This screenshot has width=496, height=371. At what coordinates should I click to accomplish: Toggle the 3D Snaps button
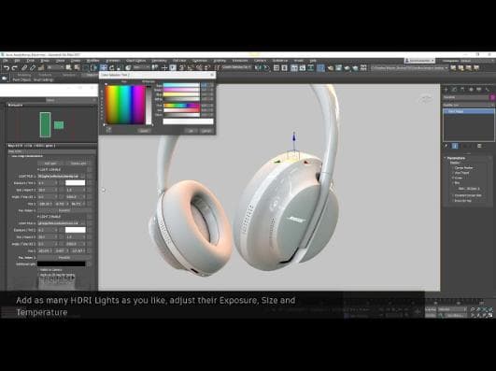(x=182, y=67)
